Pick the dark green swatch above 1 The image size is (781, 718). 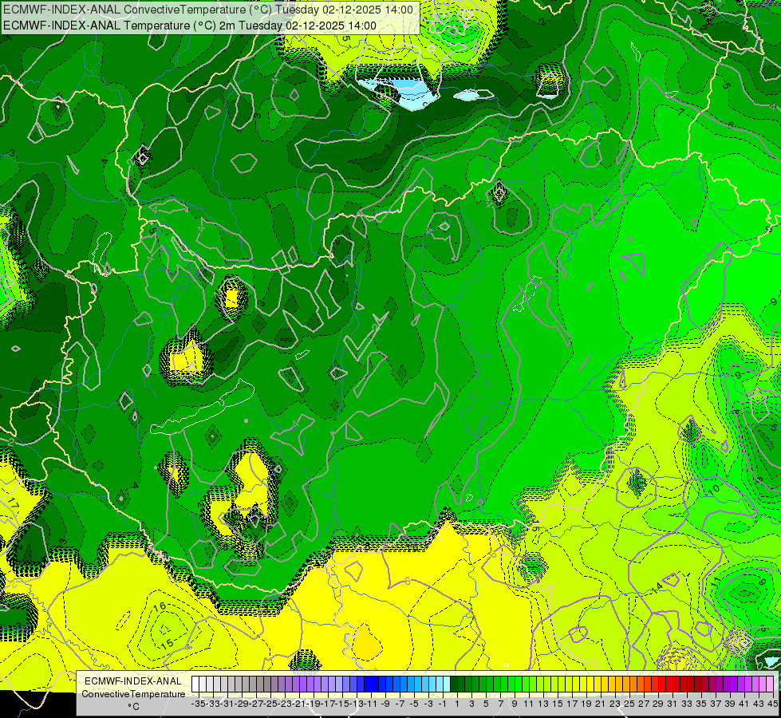point(454,684)
